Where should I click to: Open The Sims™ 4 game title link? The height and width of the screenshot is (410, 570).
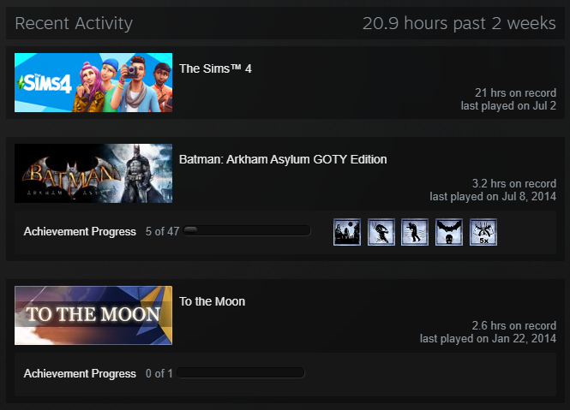pos(215,68)
